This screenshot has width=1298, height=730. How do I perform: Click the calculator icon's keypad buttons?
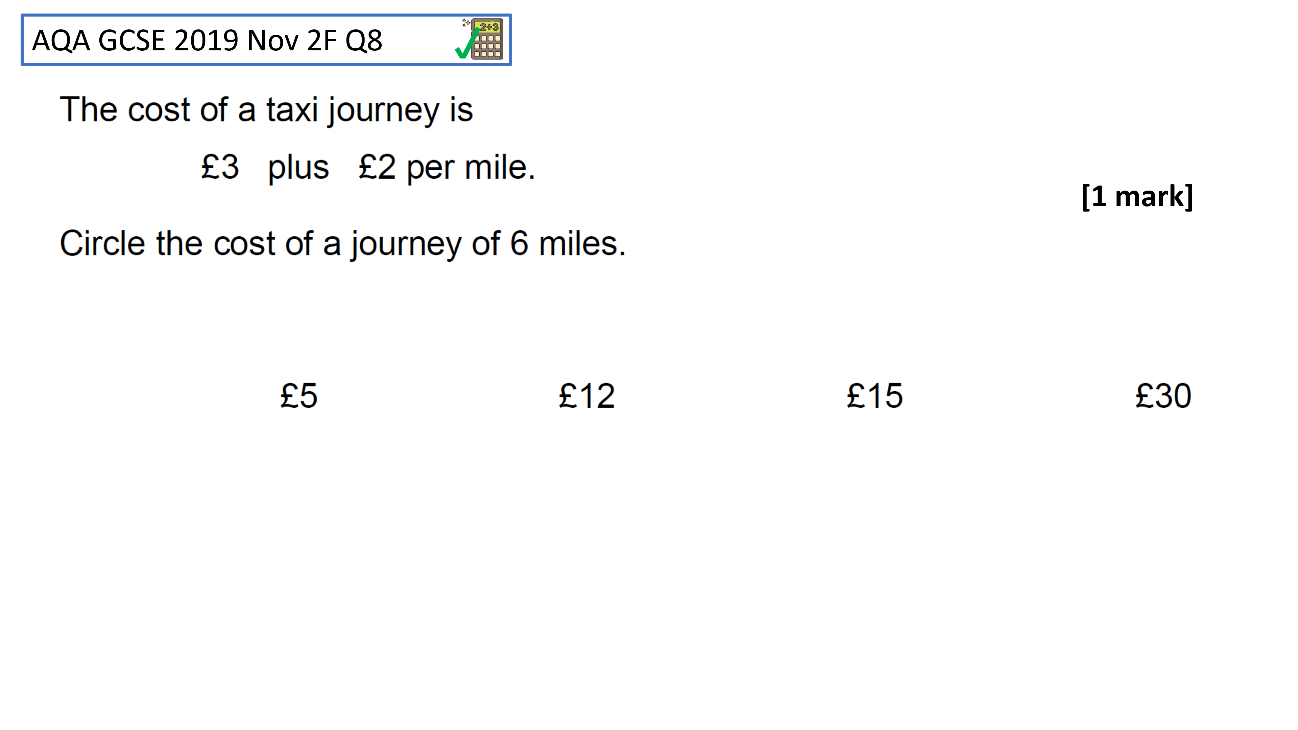click(x=487, y=46)
